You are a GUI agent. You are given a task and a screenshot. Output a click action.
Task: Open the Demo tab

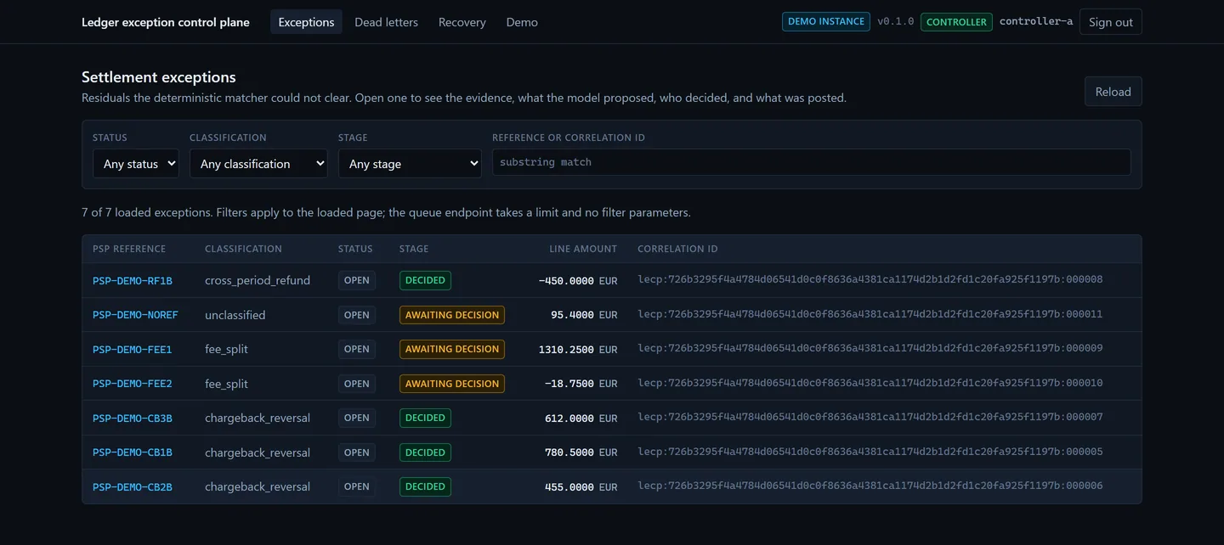pyautogui.click(x=522, y=22)
